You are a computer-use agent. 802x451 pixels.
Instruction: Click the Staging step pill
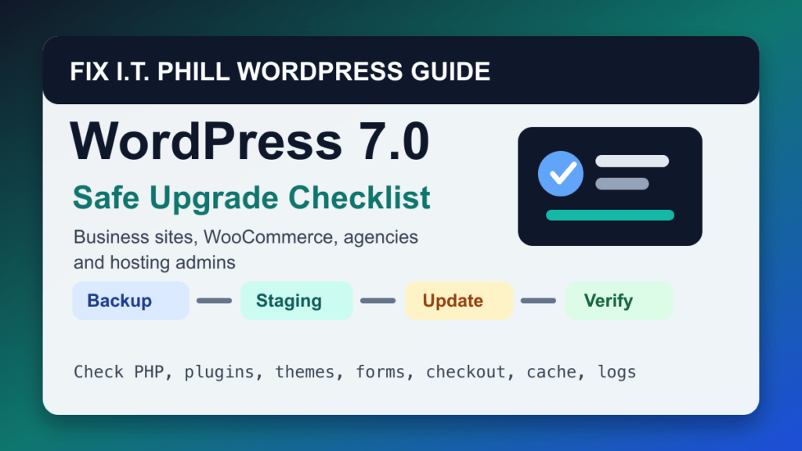click(x=297, y=301)
